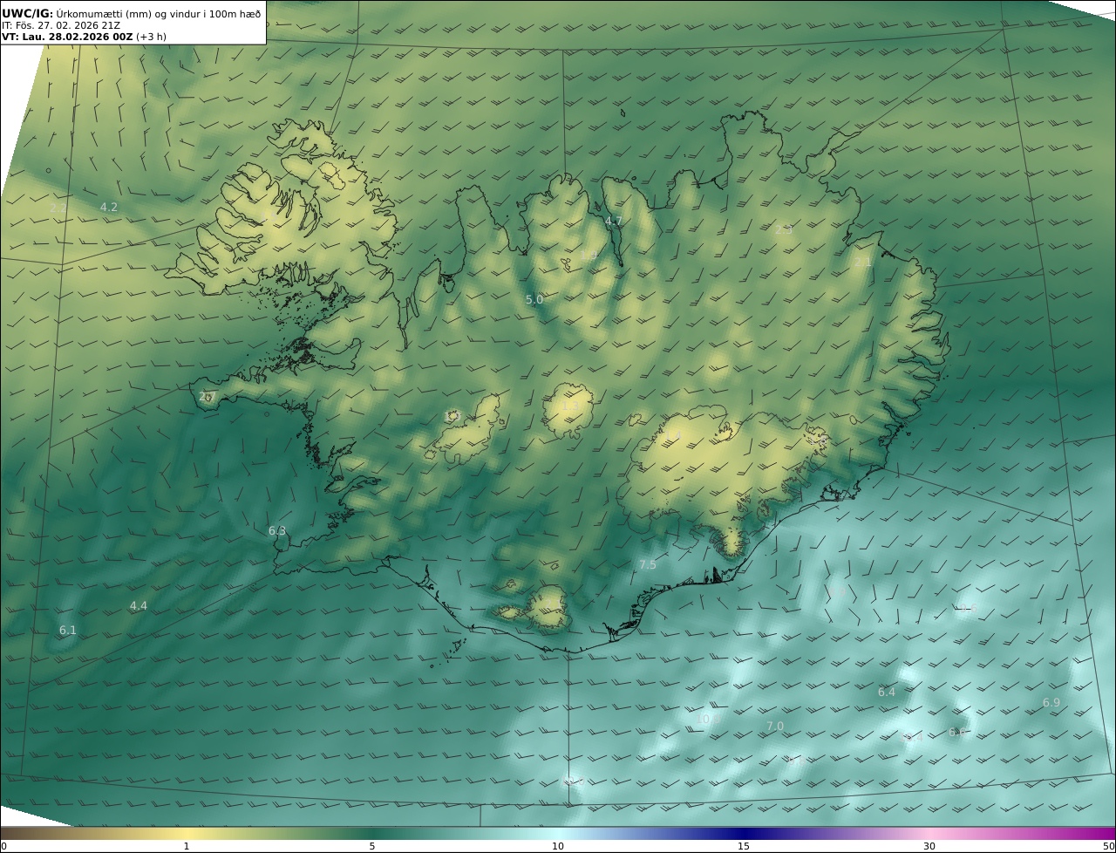Click the "15" tick label on the color scale
Screen dimensions: 1116x853
[x=744, y=846]
